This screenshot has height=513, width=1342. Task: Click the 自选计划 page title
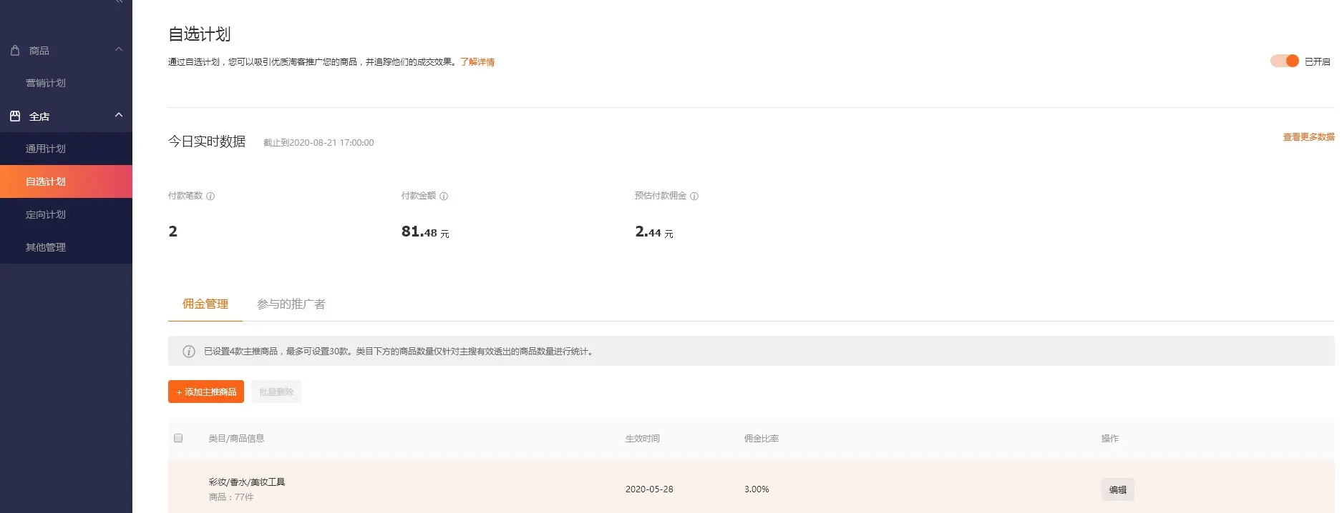[x=199, y=34]
